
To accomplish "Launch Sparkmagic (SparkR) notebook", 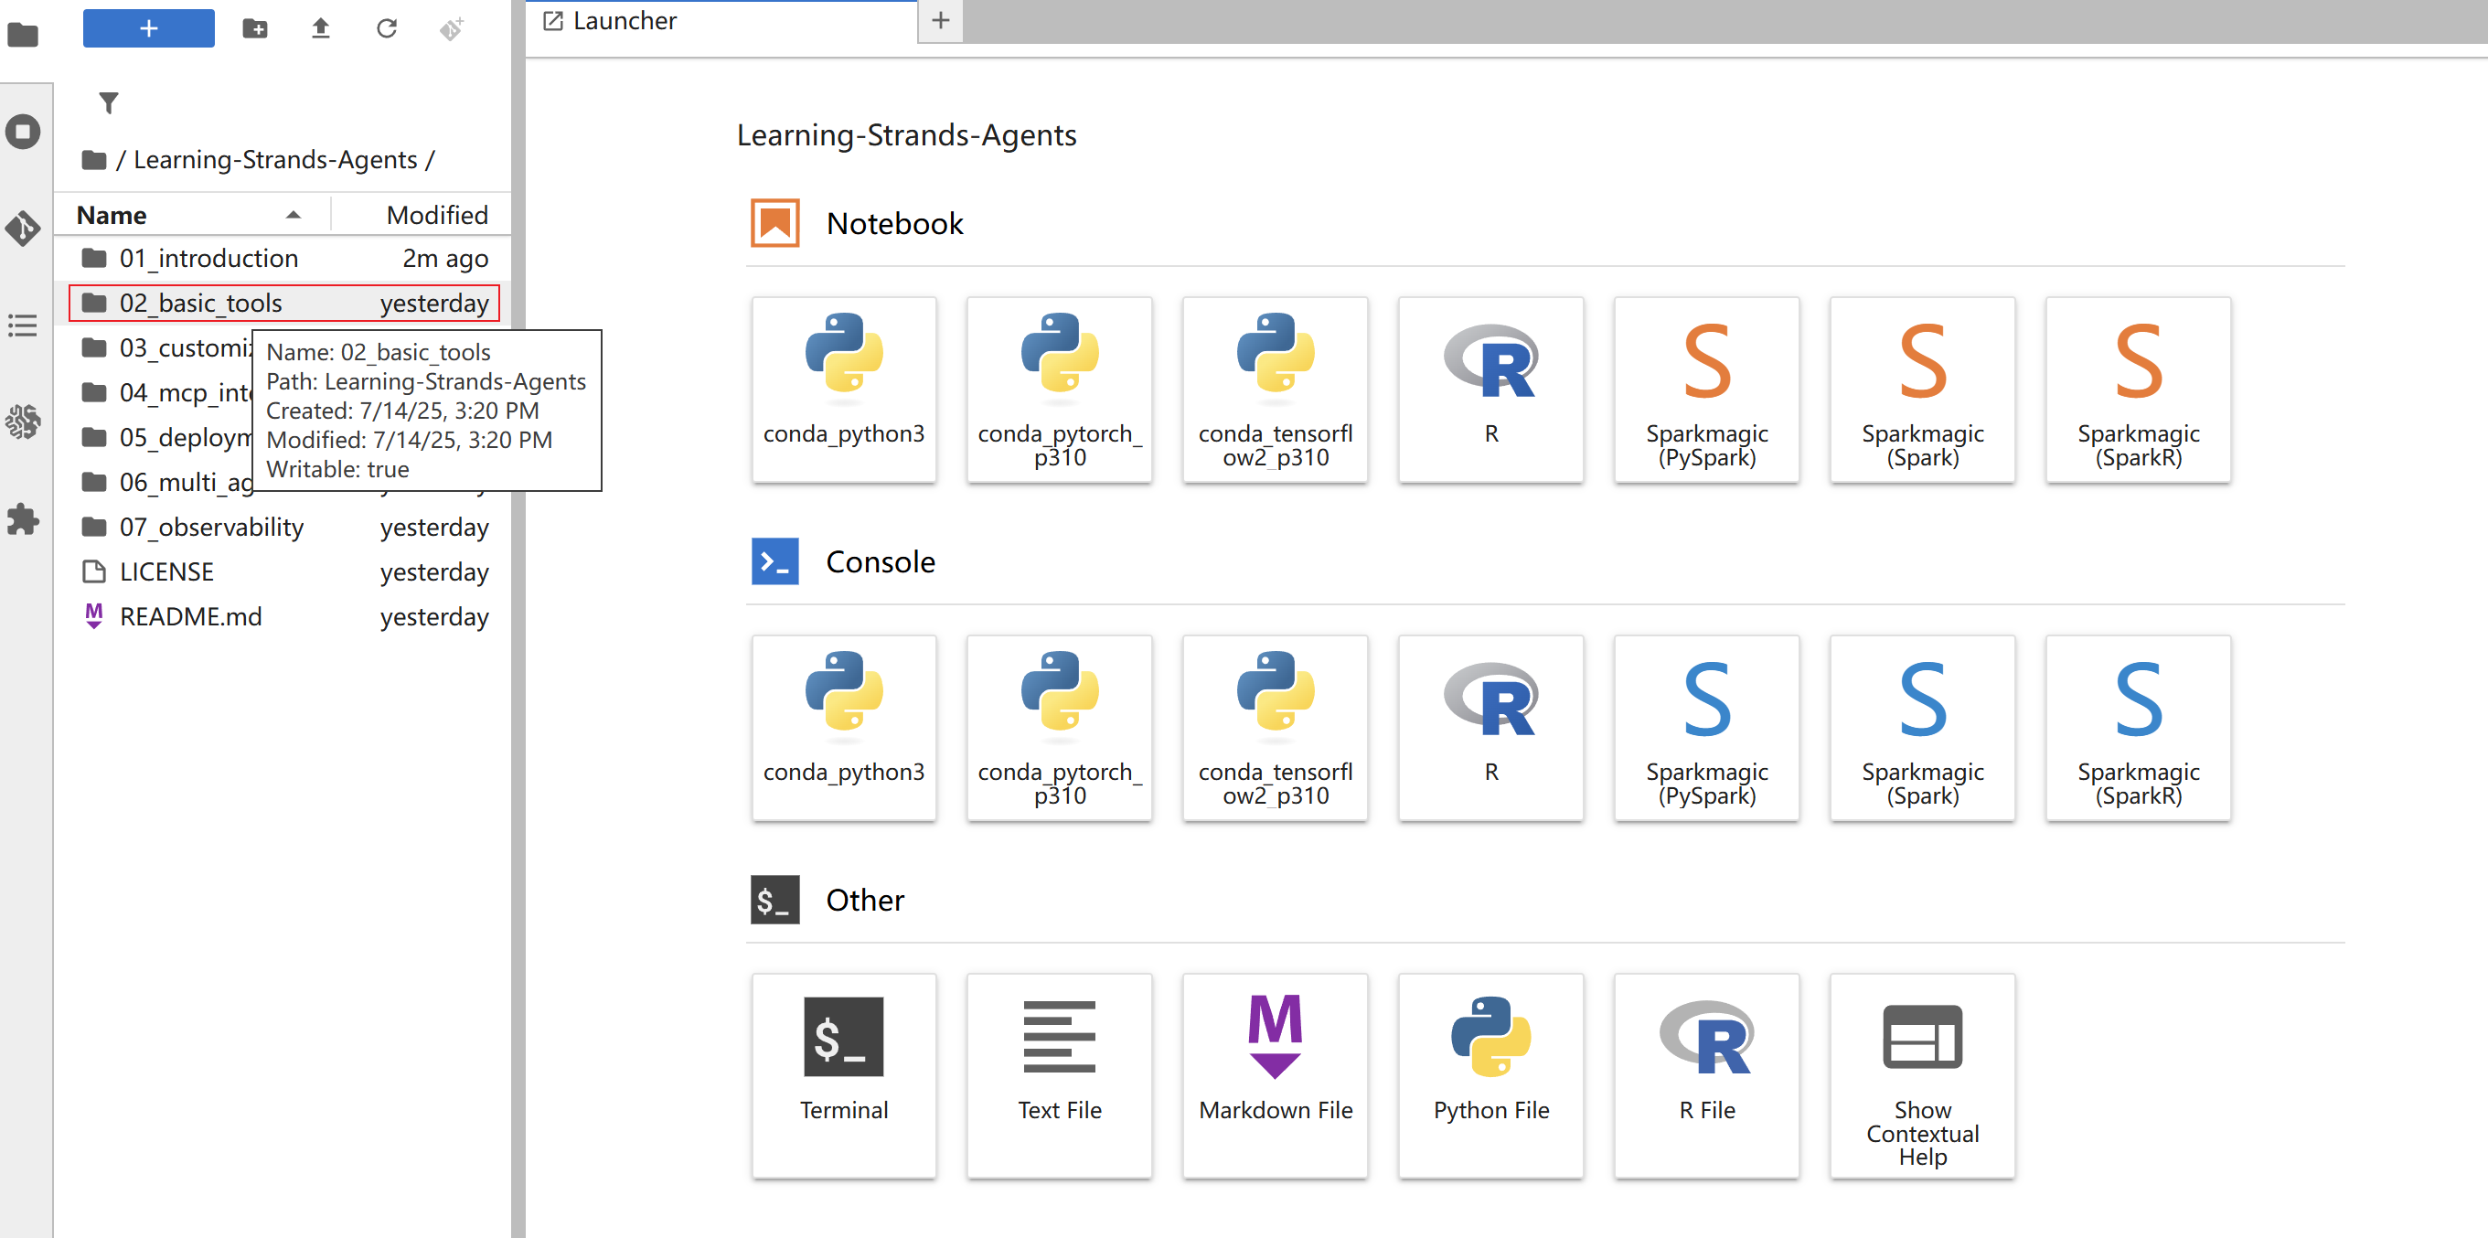I will pyautogui.click(x=2139, y=390).
